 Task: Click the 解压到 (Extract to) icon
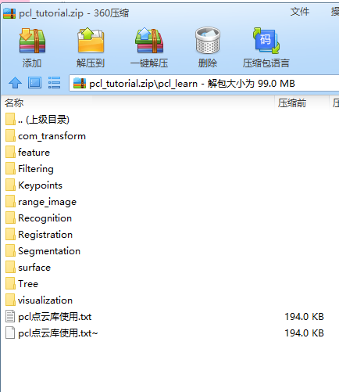(x=91, y=41)
